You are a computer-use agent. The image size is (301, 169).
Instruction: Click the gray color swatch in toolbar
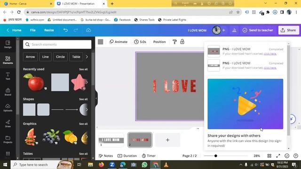(x=100, y=42)
